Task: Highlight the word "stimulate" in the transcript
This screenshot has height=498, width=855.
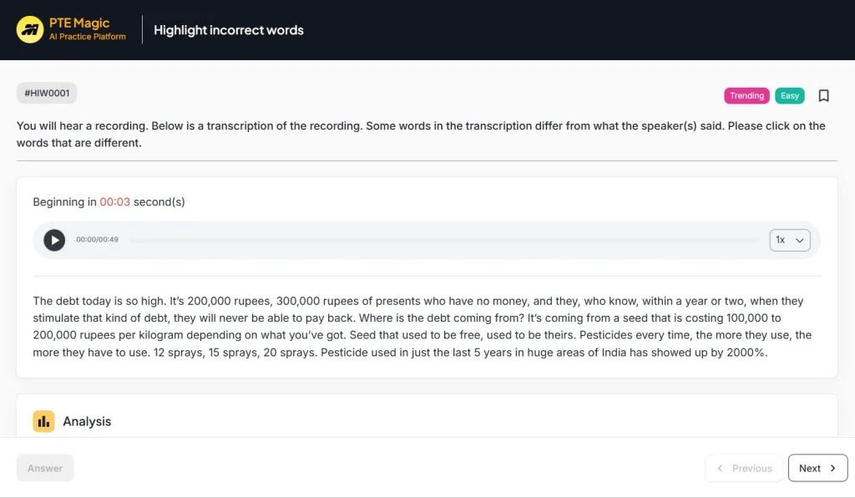Action: (x=59, y=318)
